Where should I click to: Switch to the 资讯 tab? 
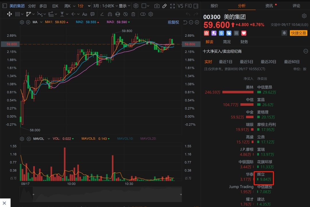[269, 6]
